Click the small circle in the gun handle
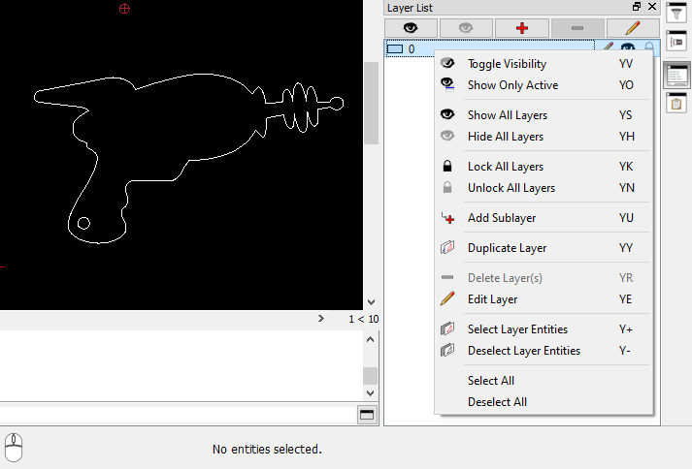Screen dimensions: 692x469 pos(83,223)
